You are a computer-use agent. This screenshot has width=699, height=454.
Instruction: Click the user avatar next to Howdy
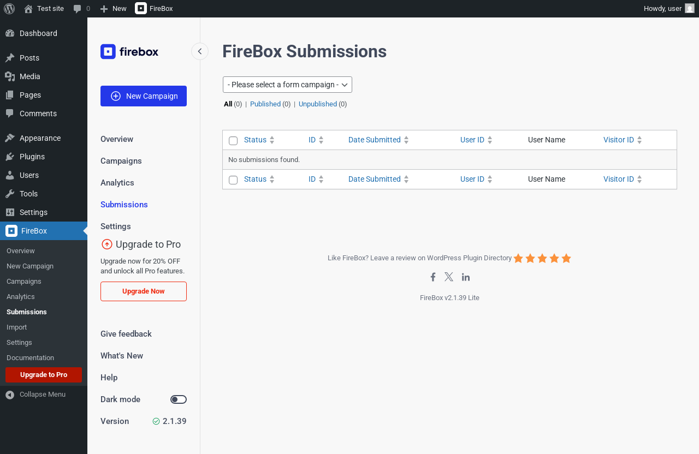[690, 9]
